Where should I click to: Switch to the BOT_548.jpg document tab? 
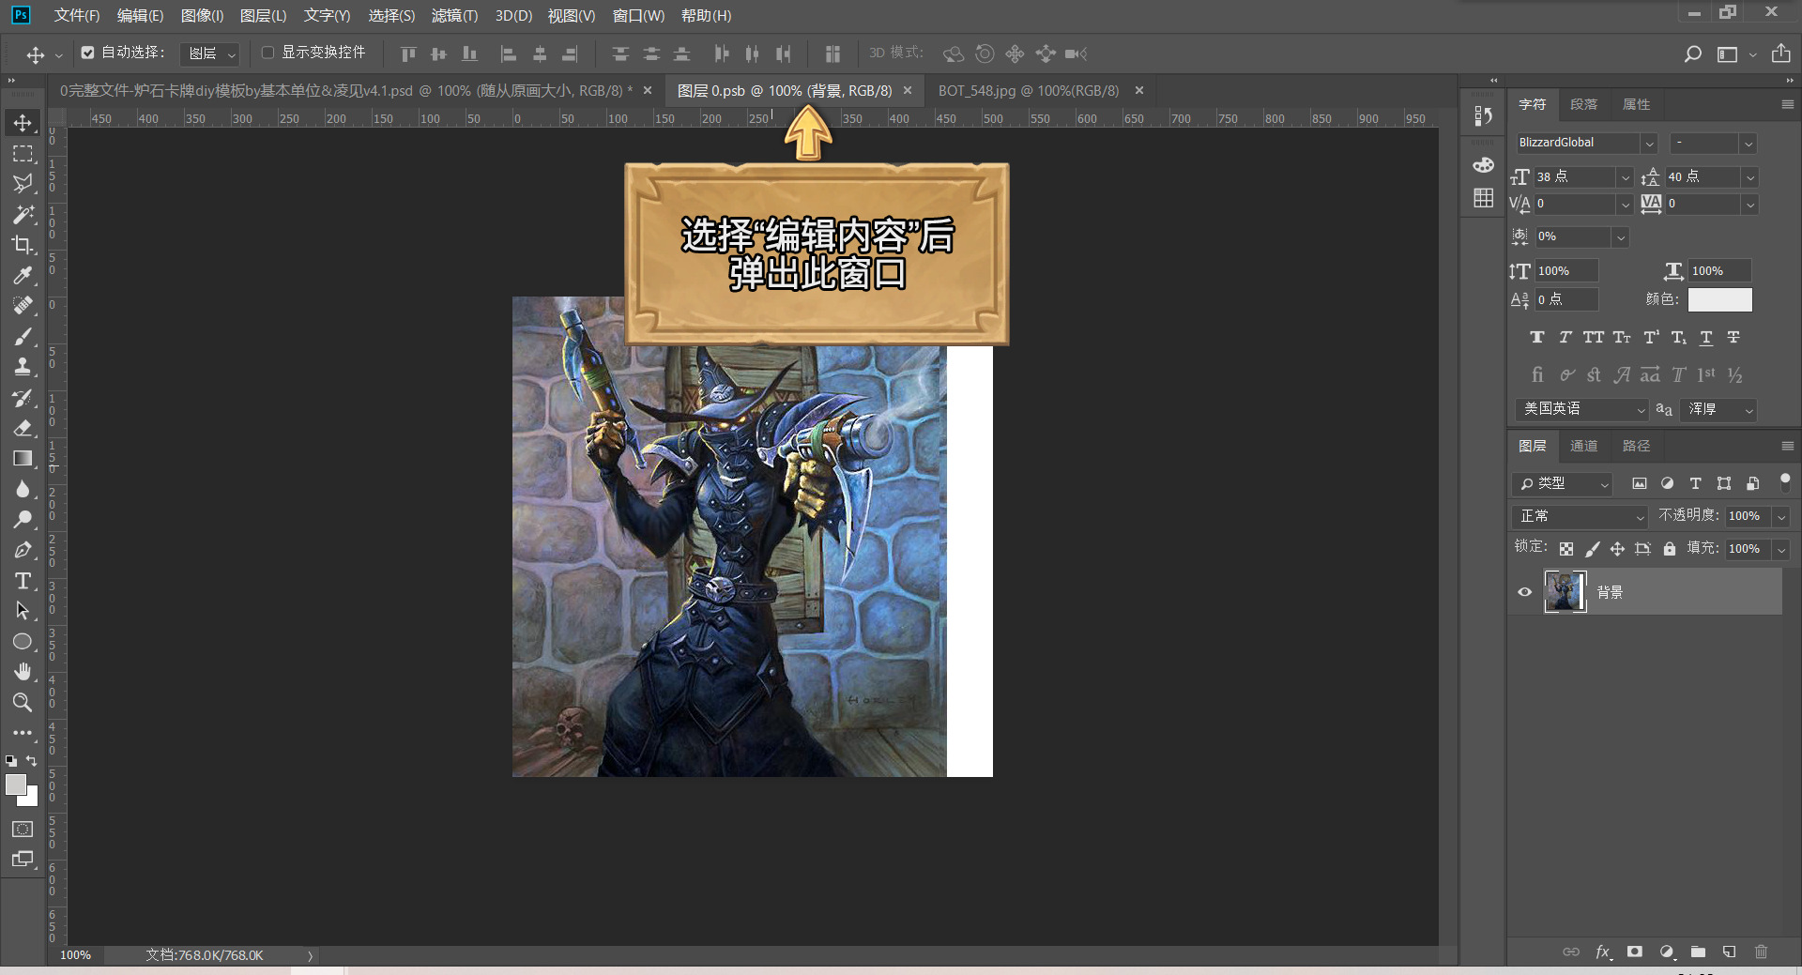coord(1029,91)
